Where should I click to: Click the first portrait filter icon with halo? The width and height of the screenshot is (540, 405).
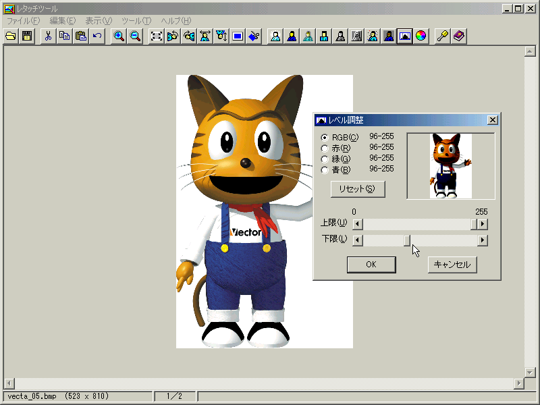275,36
